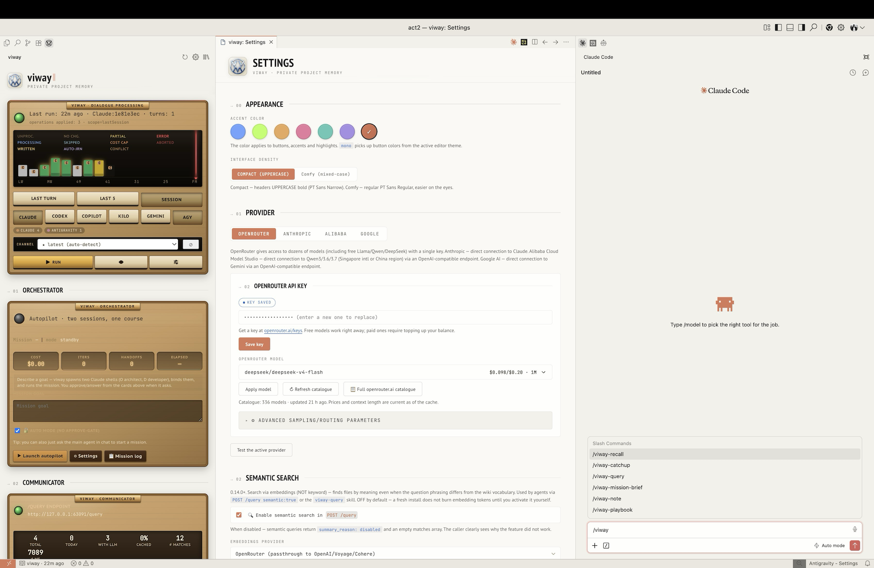Viewport: 874px width, 568px height.
Task: Click the title bar search magnifier
Action: (813, 27)
